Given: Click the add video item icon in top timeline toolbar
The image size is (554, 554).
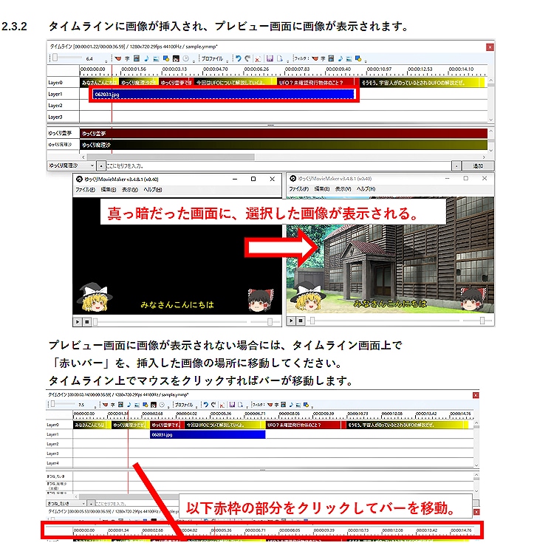Looking at the screenshot, I should [x=137, y=58].
